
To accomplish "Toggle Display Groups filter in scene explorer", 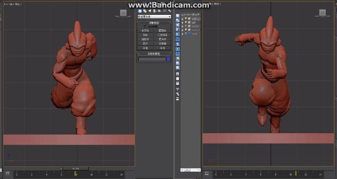I will tap(177, 44).
